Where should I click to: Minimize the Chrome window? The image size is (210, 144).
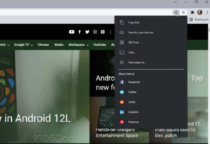[186, 2]
